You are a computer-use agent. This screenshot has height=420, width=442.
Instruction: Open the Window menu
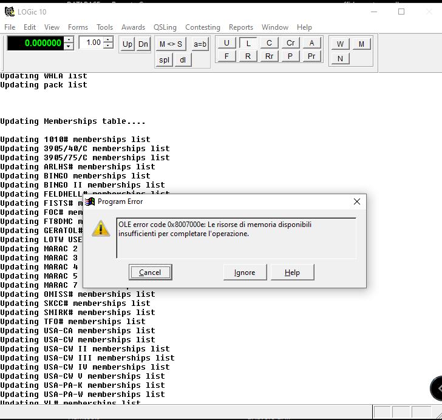point(275,27)
